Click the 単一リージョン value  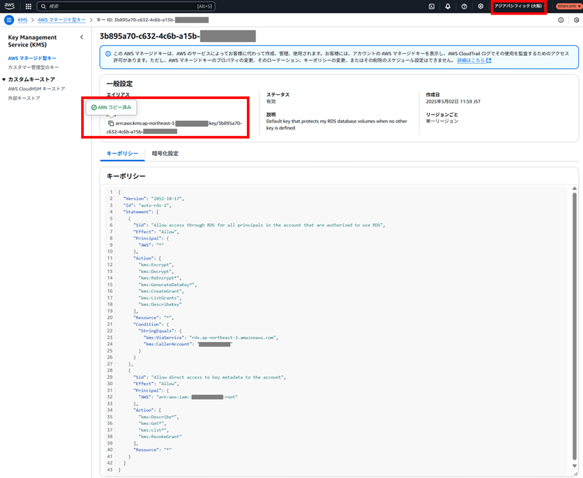pyautogui.click(x=442, y=121)
